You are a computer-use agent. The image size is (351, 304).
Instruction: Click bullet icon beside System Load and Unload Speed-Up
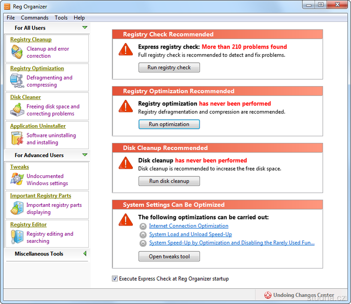click(x=143, y=235)
